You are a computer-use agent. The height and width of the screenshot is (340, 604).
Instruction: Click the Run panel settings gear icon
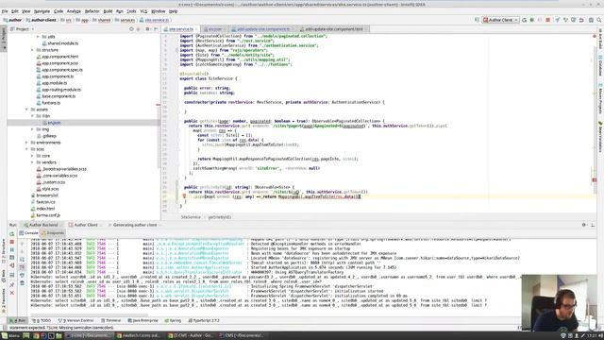(x=584, y=225)
